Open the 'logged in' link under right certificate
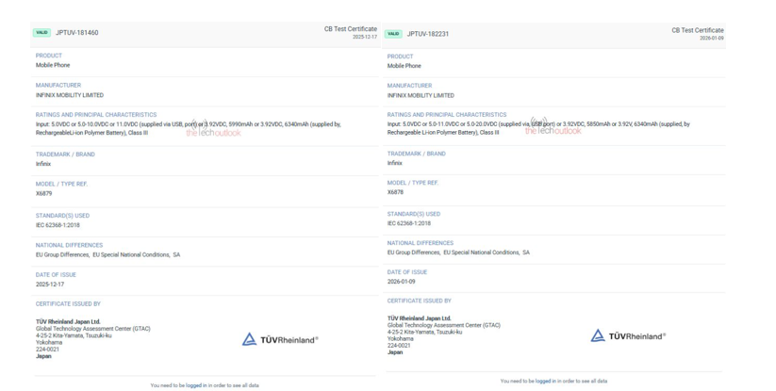Screen dimensions: 776x391 [x=545, y=381]
